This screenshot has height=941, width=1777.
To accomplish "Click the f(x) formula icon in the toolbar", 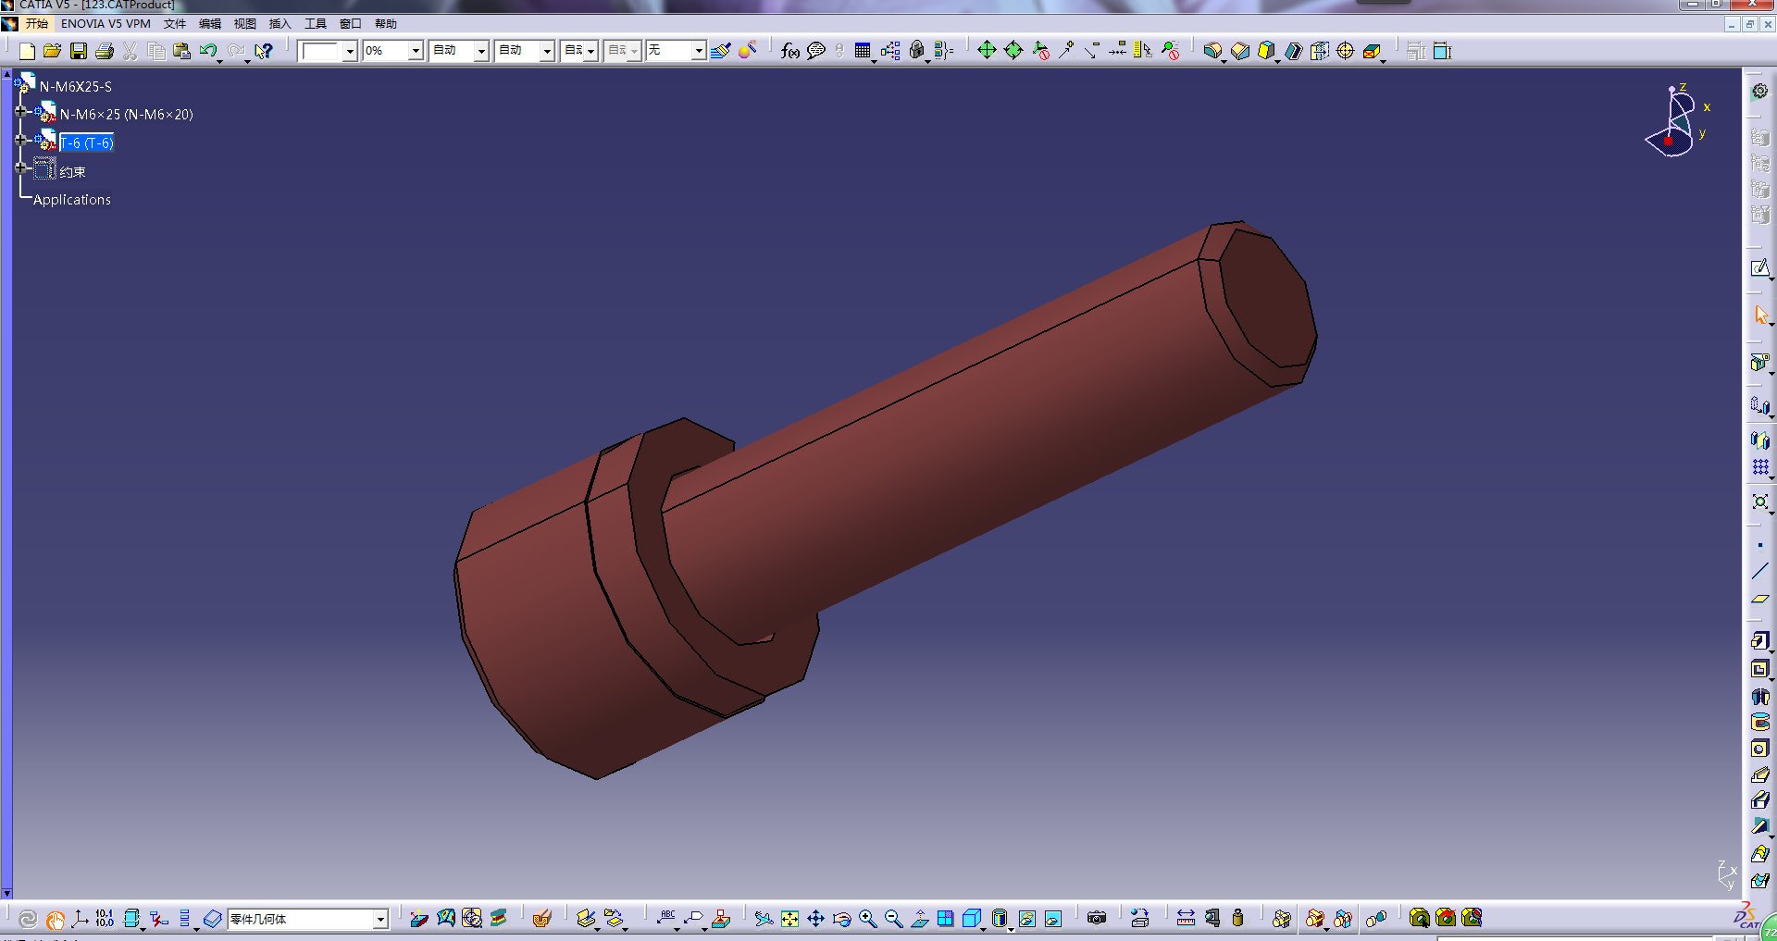I will click(x=789, y=51).
